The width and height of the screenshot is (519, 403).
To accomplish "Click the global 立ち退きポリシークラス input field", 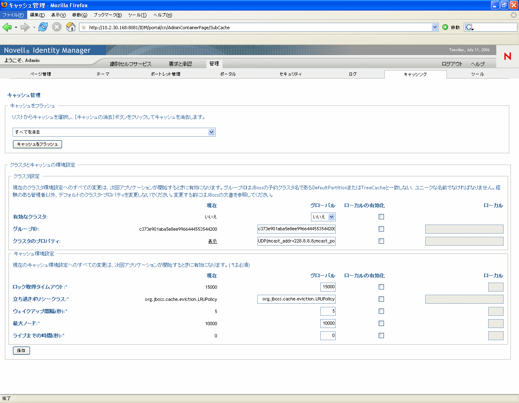I will point(296,299).
